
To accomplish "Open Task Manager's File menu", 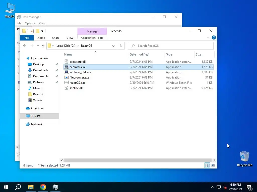I will click(x=19, y=23).
